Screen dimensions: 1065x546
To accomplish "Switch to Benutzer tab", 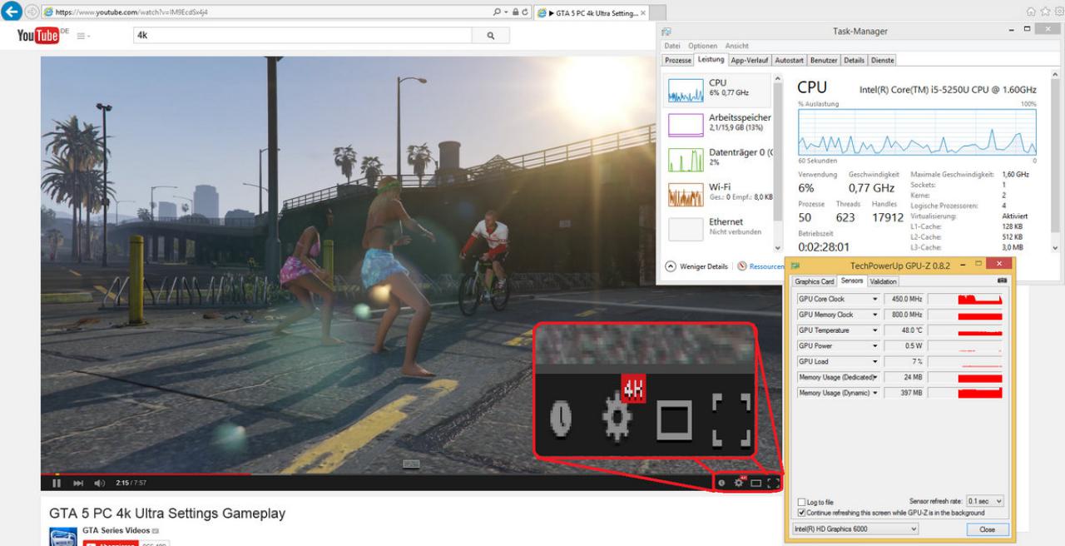I will [824, 60].
